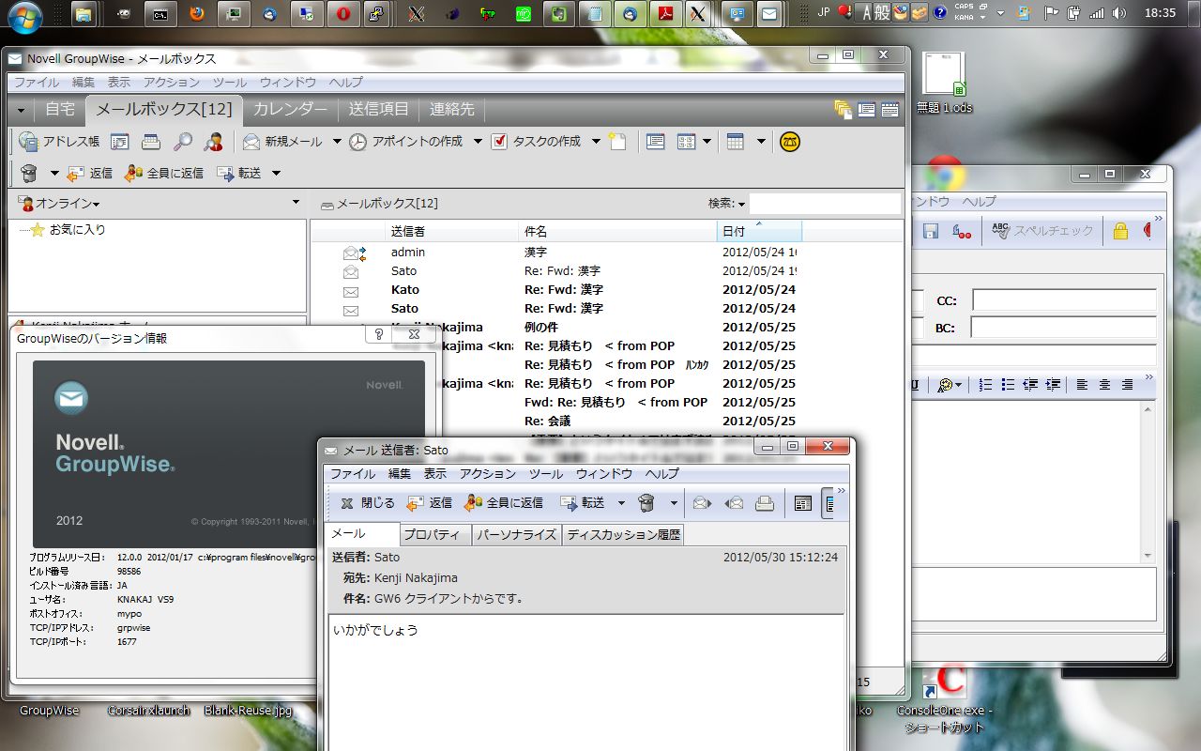Switch to 連絡先 contacts tab
This screenshot has width=1201, height=751.
tap(452, 109)
